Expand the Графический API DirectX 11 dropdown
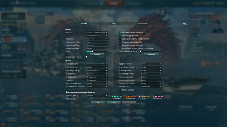The image size is (227, 127). pyautogui.click(x=151, y=64)
